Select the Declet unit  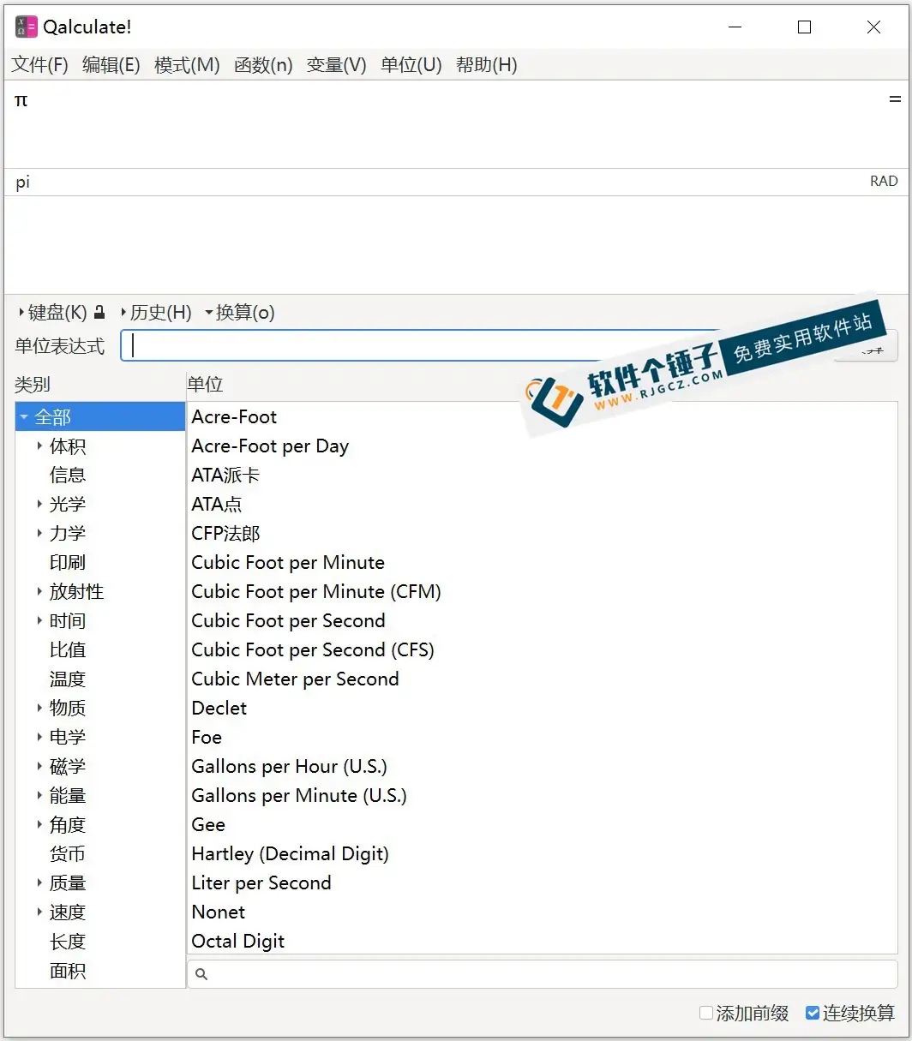pyautogui.click(x=543, y=709)
